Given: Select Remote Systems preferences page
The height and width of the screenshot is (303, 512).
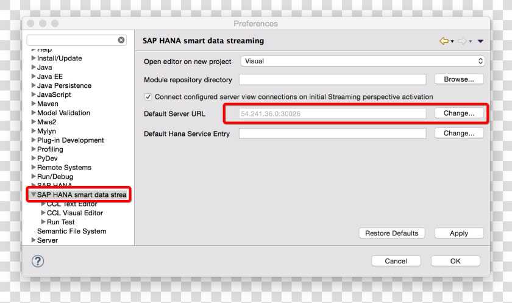Looking at the screenshot, I should pos(65,168).
